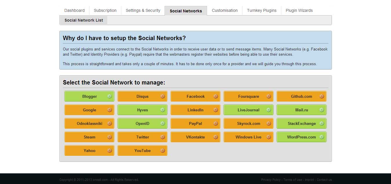391x184 pixels.
Task: Follow the Contact us footer link
Action: 324,180
